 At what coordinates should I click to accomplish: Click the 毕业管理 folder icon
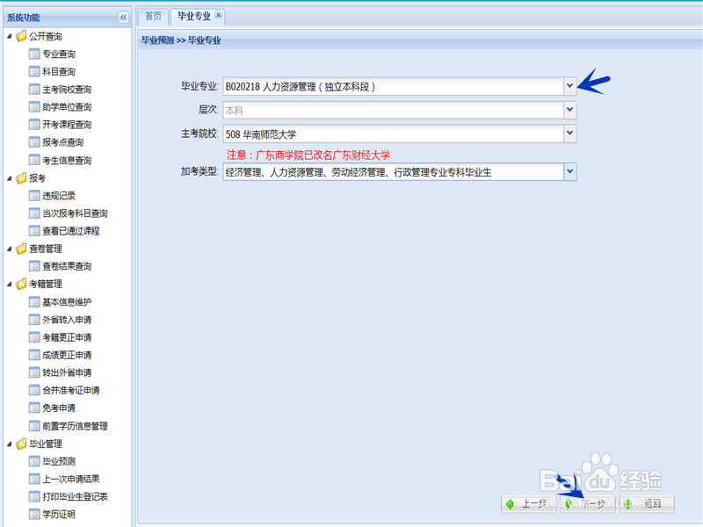(21, 444)
